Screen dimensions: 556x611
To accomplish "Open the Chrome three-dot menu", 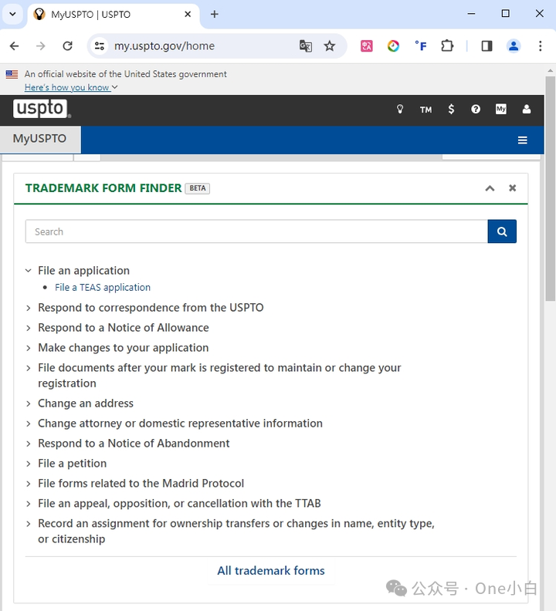I will click(541, 46).
